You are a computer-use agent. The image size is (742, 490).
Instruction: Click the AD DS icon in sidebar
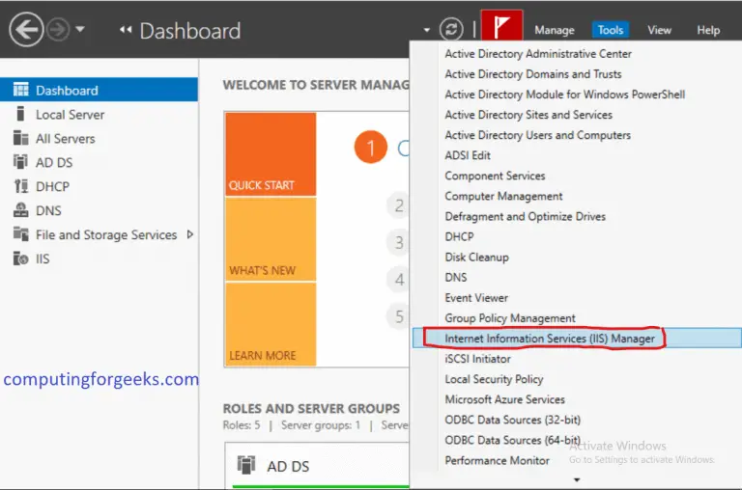[20, 163]
